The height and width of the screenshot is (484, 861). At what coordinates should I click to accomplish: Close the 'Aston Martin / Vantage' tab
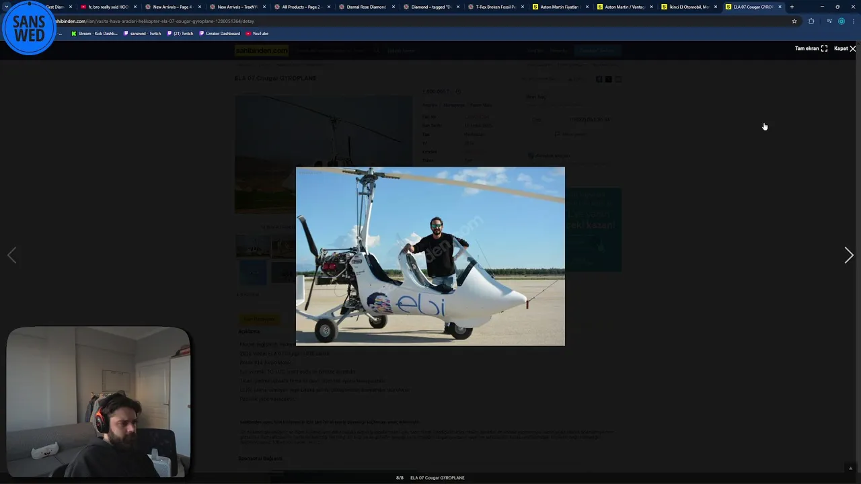[x=651, y=7]
